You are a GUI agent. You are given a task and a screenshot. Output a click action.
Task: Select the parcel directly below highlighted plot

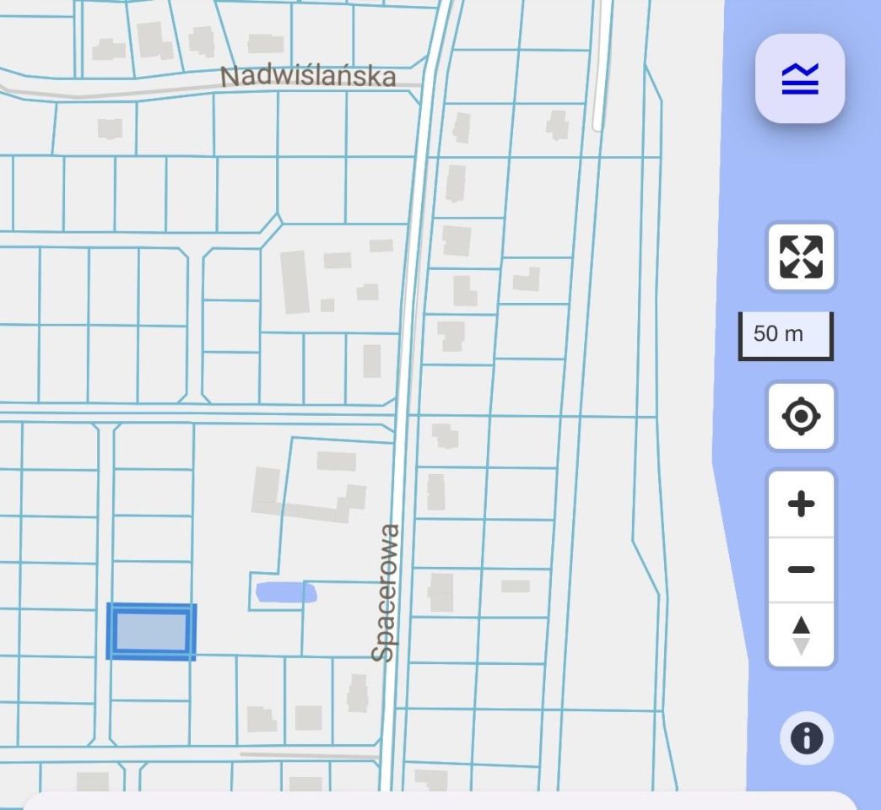(x=150, y=678)
